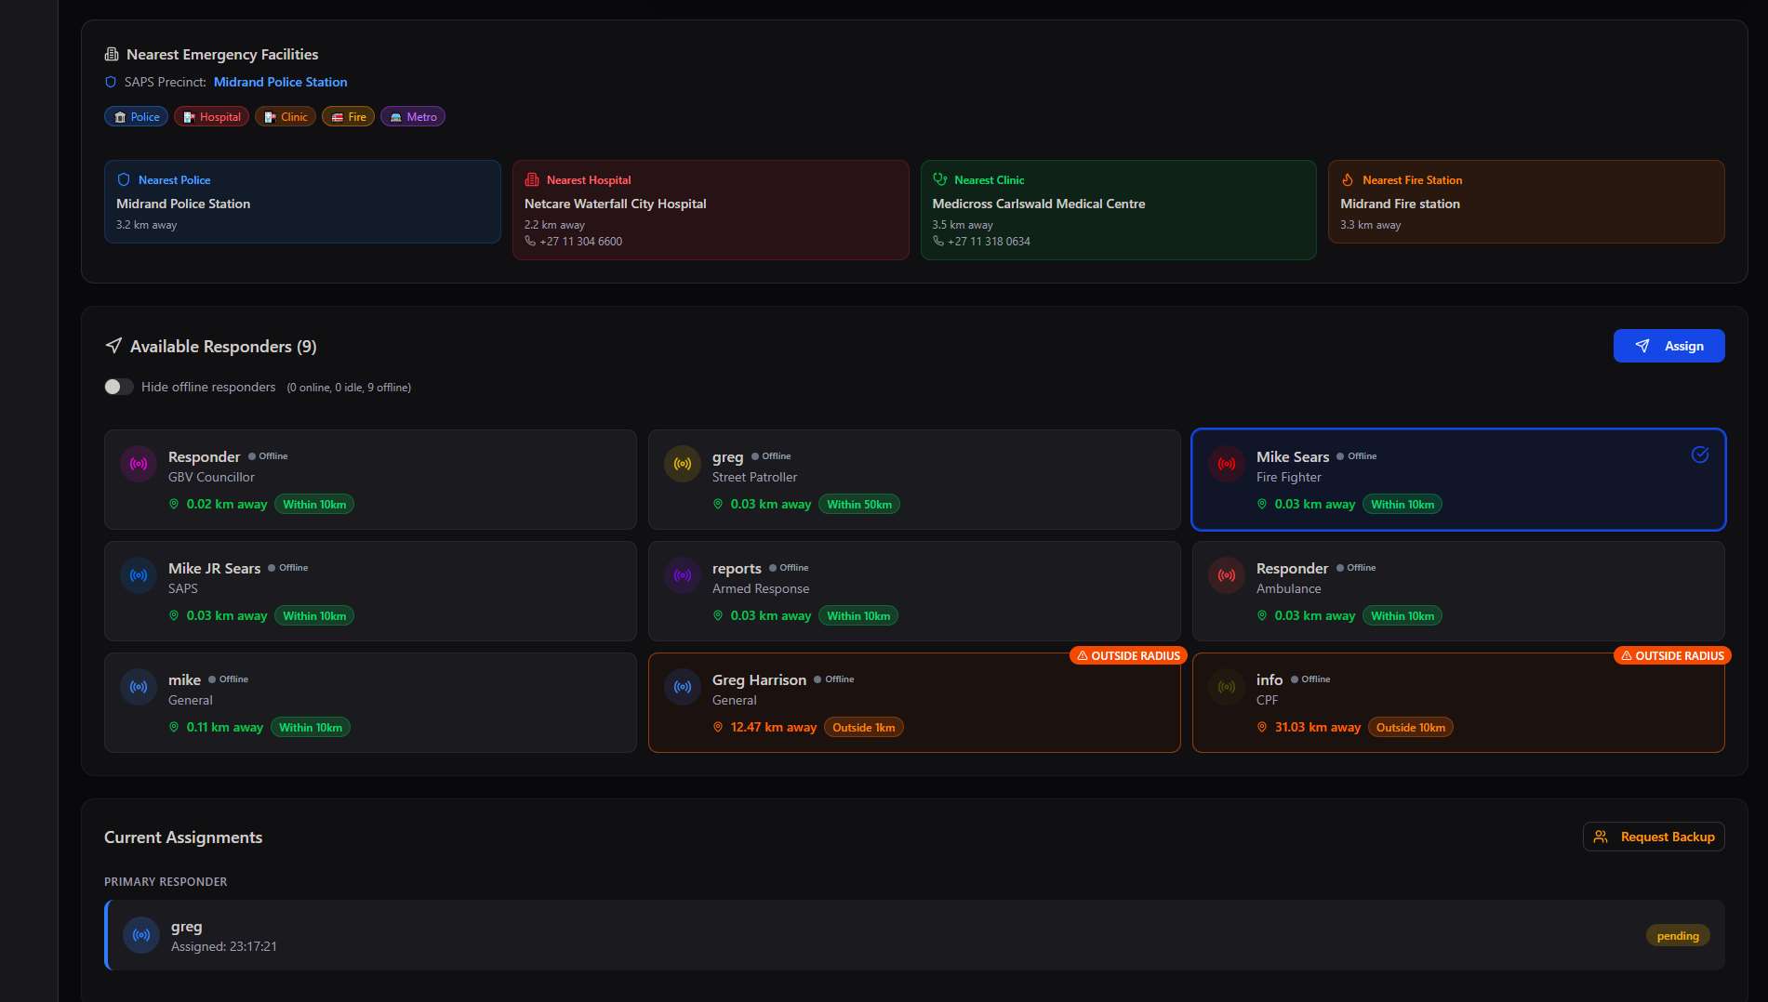Click info CPF responder radio icon

[x=1227, y=687]
